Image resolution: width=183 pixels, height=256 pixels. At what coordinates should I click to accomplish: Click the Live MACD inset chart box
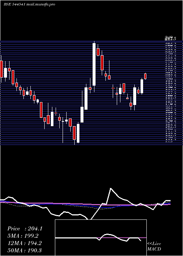(101, 238)
